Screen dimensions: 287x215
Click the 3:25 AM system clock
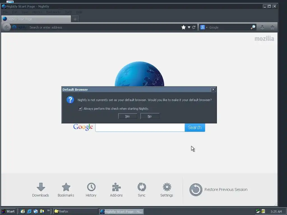(276, 212)
